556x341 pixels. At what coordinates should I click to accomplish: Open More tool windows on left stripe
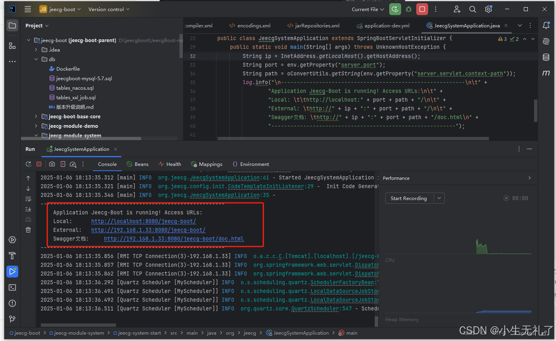(x=12, y=62)
